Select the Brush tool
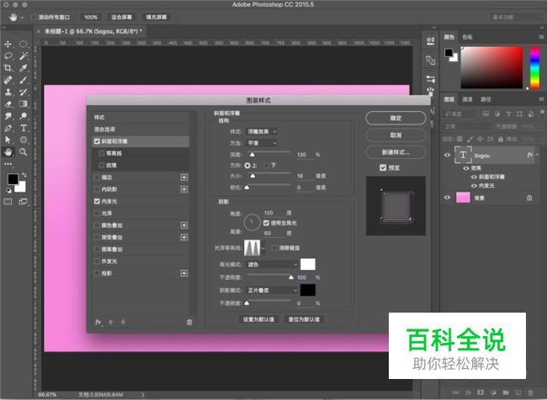 click(23, 80)
